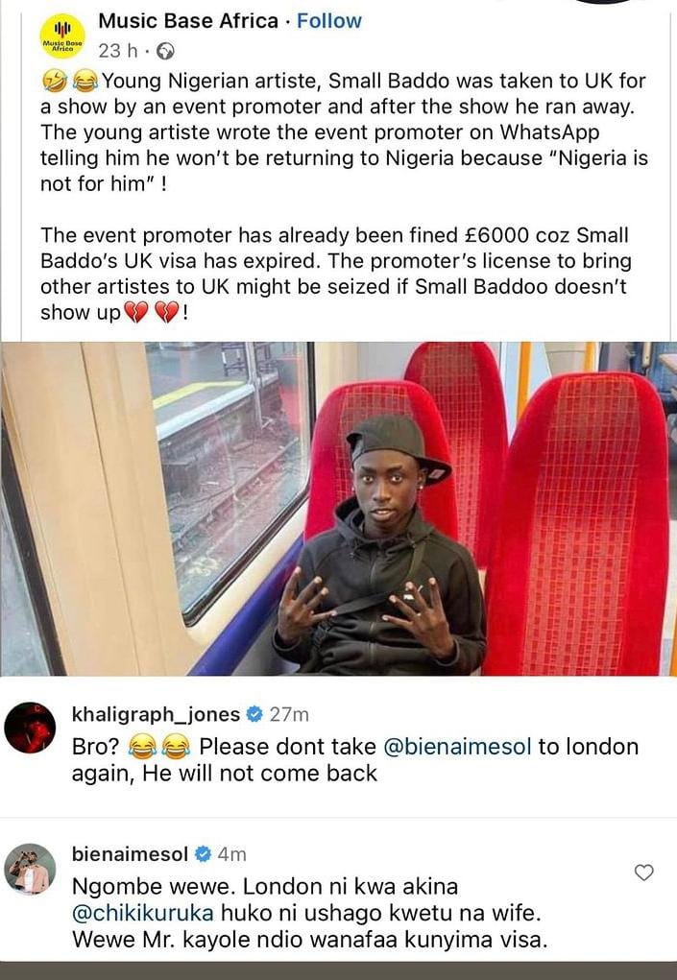Open khaligraph_jones username
This screenshot has width=677, height=980.
[157, 714]
